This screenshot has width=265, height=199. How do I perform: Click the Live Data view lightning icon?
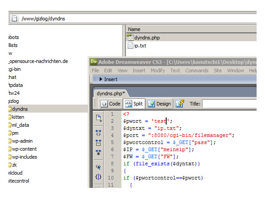(180, 103)
